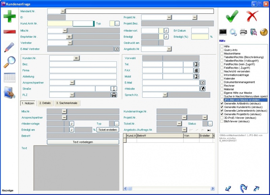This screenshot has width=270, height=195.
Task: Open search with the magnifying glass icon
Action: coord(9,62)
